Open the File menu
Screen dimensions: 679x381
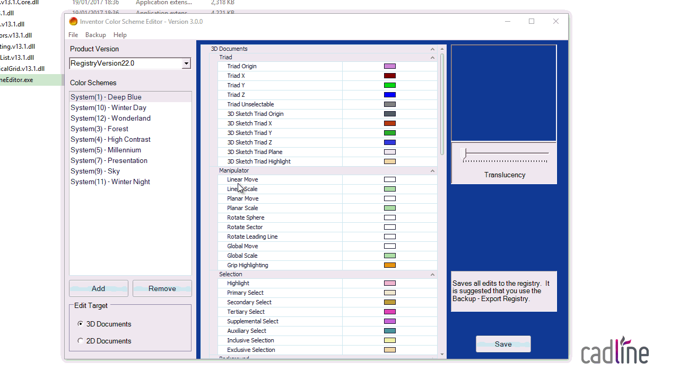[x=73, y=35]
